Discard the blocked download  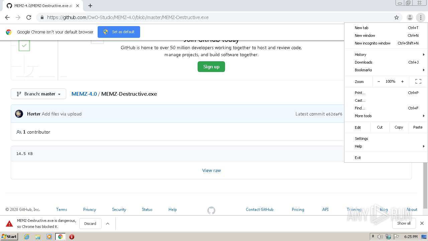tap(90, 224)
